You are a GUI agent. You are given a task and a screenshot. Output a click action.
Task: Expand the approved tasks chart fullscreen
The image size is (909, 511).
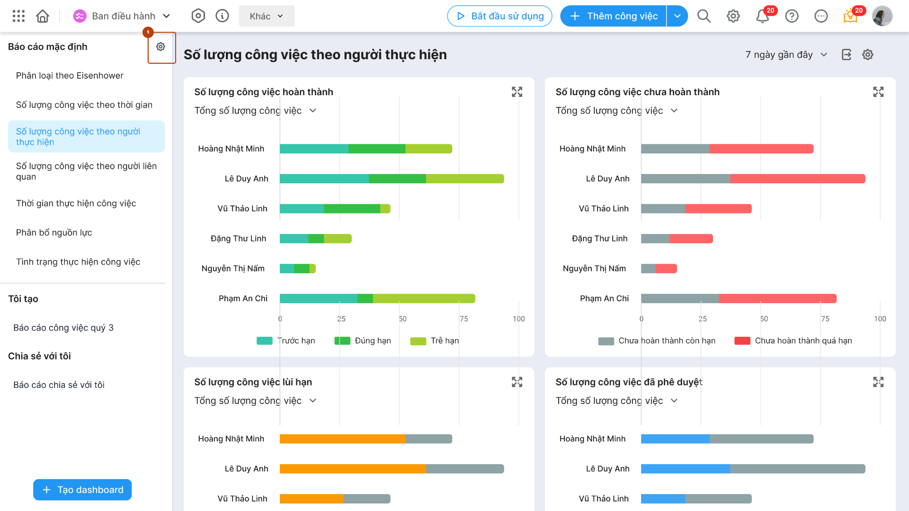878,382
